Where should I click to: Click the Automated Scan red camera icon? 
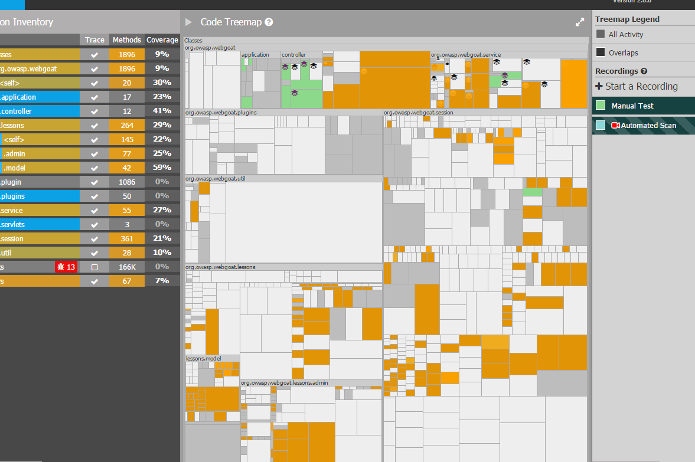coord(615,125)
